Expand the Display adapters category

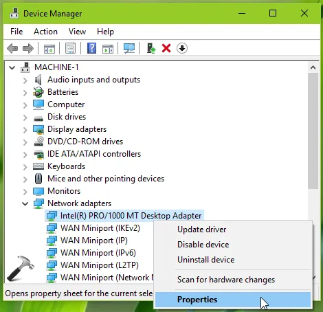click(x=25, y=130)
